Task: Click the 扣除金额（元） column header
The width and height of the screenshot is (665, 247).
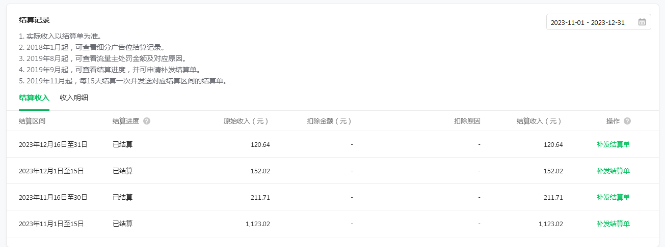Action: pyautogui.click(x=330, y=121)
